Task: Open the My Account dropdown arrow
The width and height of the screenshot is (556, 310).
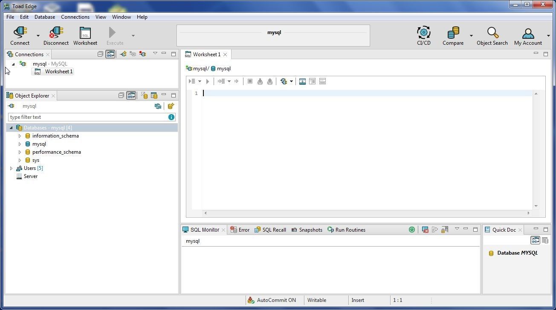Action: tap(548, 36)
